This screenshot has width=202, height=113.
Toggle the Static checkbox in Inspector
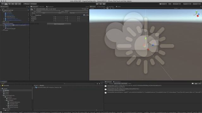point(82,9)
